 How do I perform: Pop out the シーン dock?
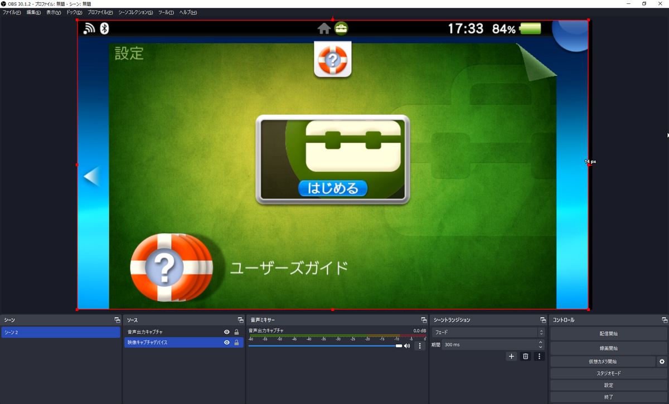[117, 320]
